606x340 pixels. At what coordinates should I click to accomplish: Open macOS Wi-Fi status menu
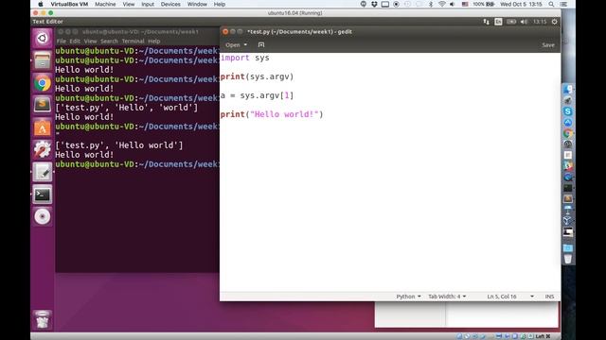[442, 4]
